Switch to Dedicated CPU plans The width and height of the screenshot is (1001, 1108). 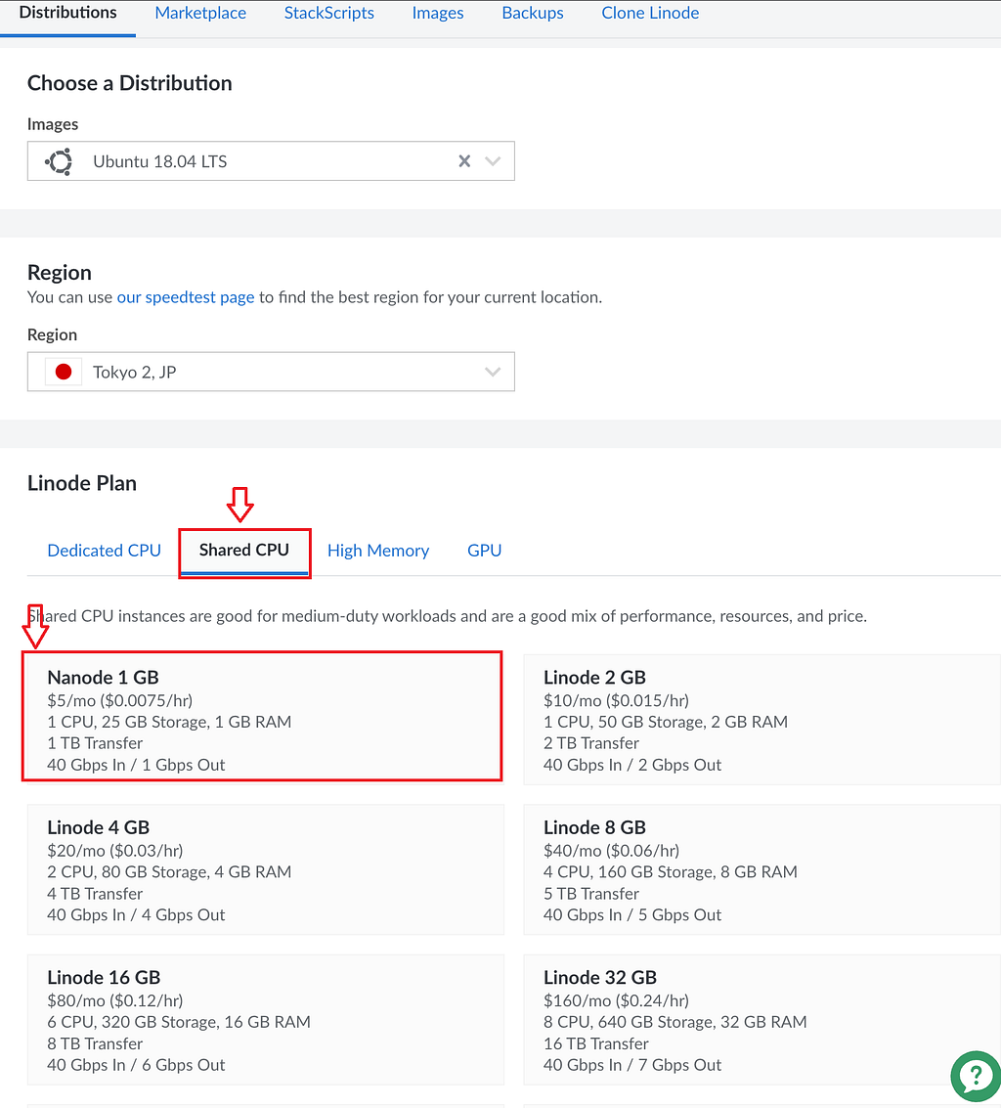(104, 551)
